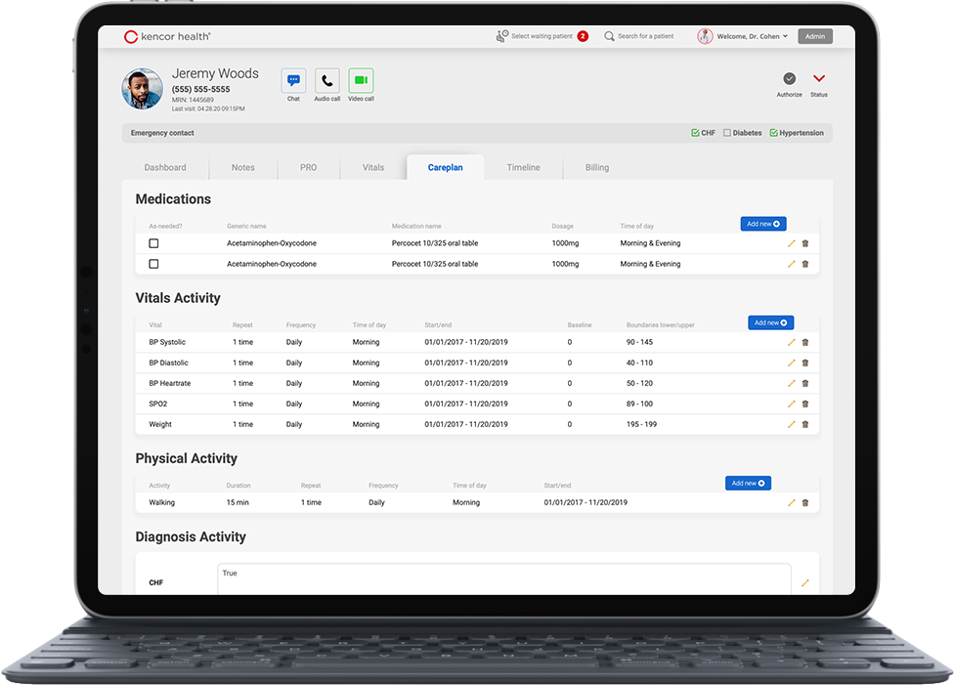Go to the PRO tab
The height and width of the screenshot is (685, 954).
[x=309, y=167]
